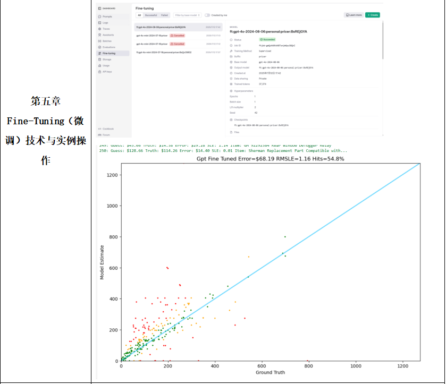Switch to the Successful jobs tab

pyautogui.click(x=151, y=15)
